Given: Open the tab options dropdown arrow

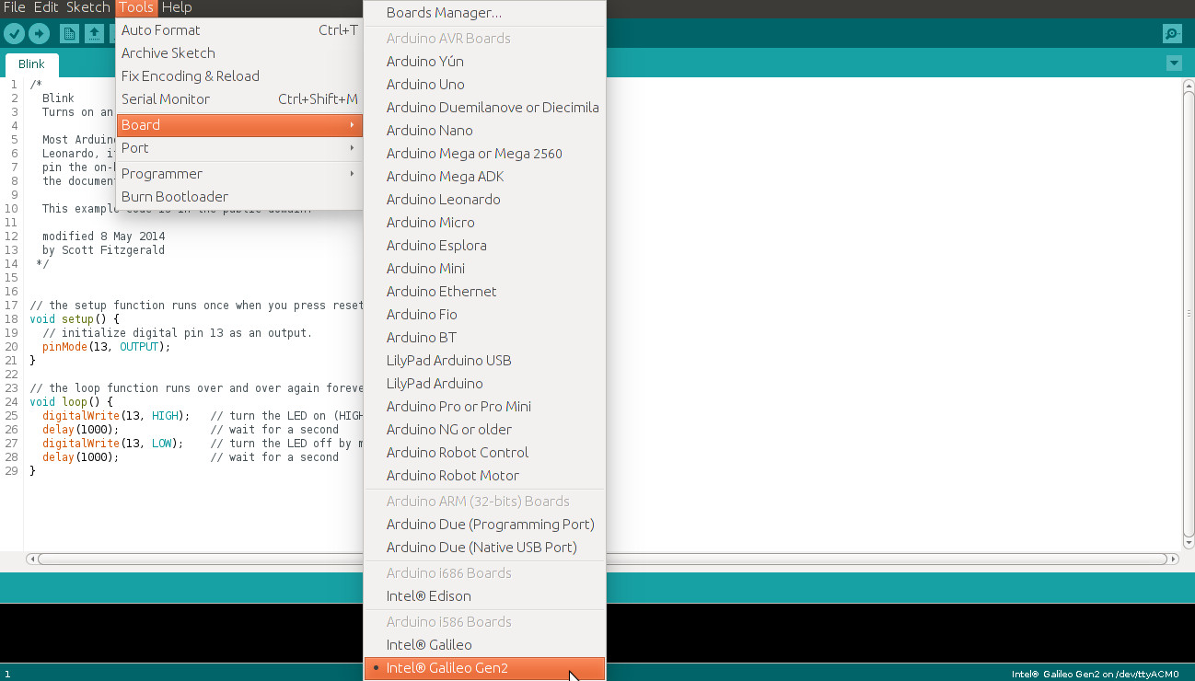Looking at the screenshot, I should pyautogui.click(x=1174, y=63).
